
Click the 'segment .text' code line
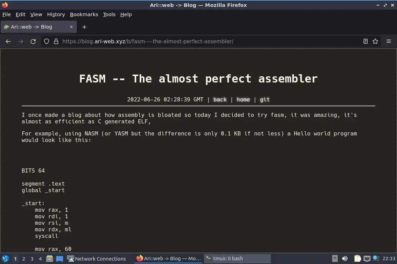coord(43,184)
